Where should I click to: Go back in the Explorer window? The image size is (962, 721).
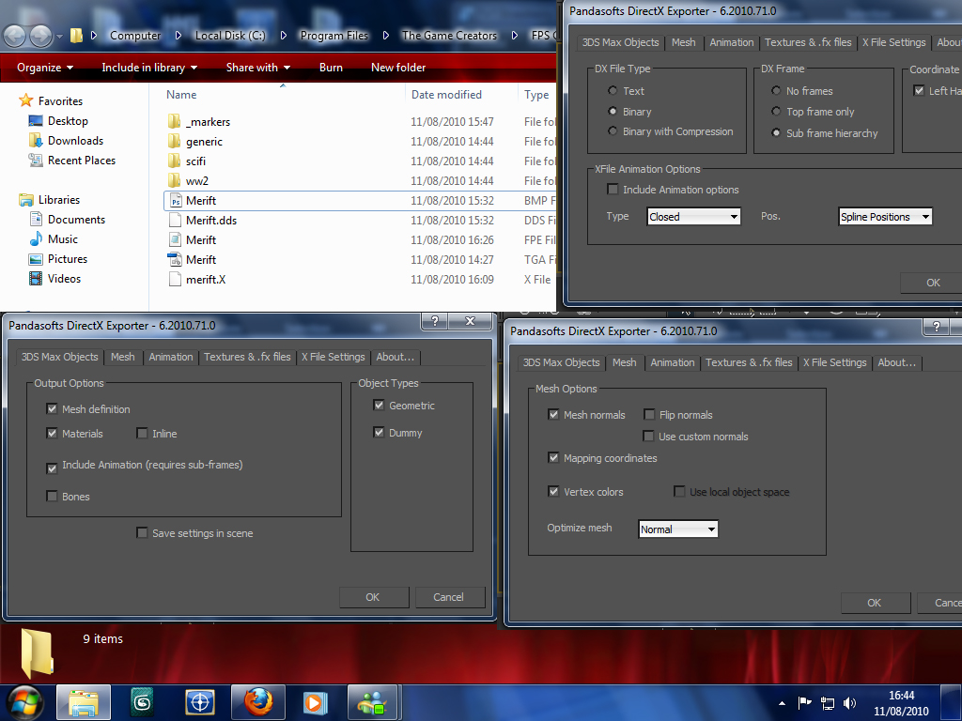(x=14, y=37)
